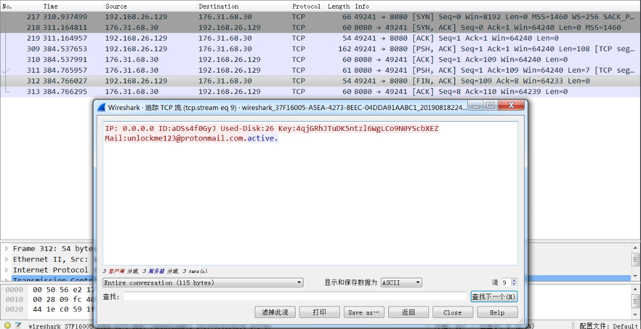Image resolution: width=641 pixels, height=329 pixels.
Task: Select packet number 219 row
Action: 320,38
